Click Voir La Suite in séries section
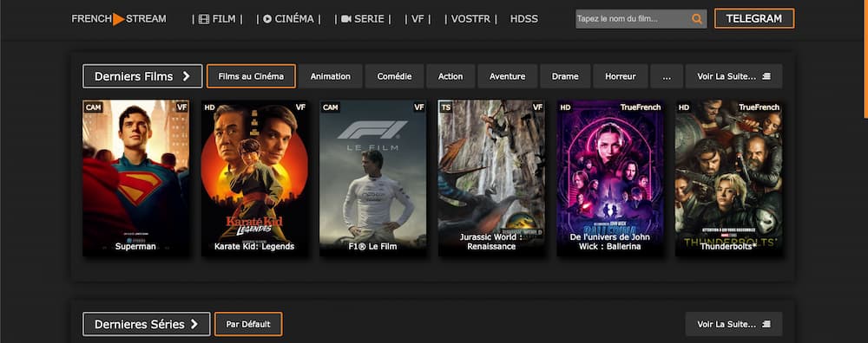 pyautogui.click(x=733, y=324)
